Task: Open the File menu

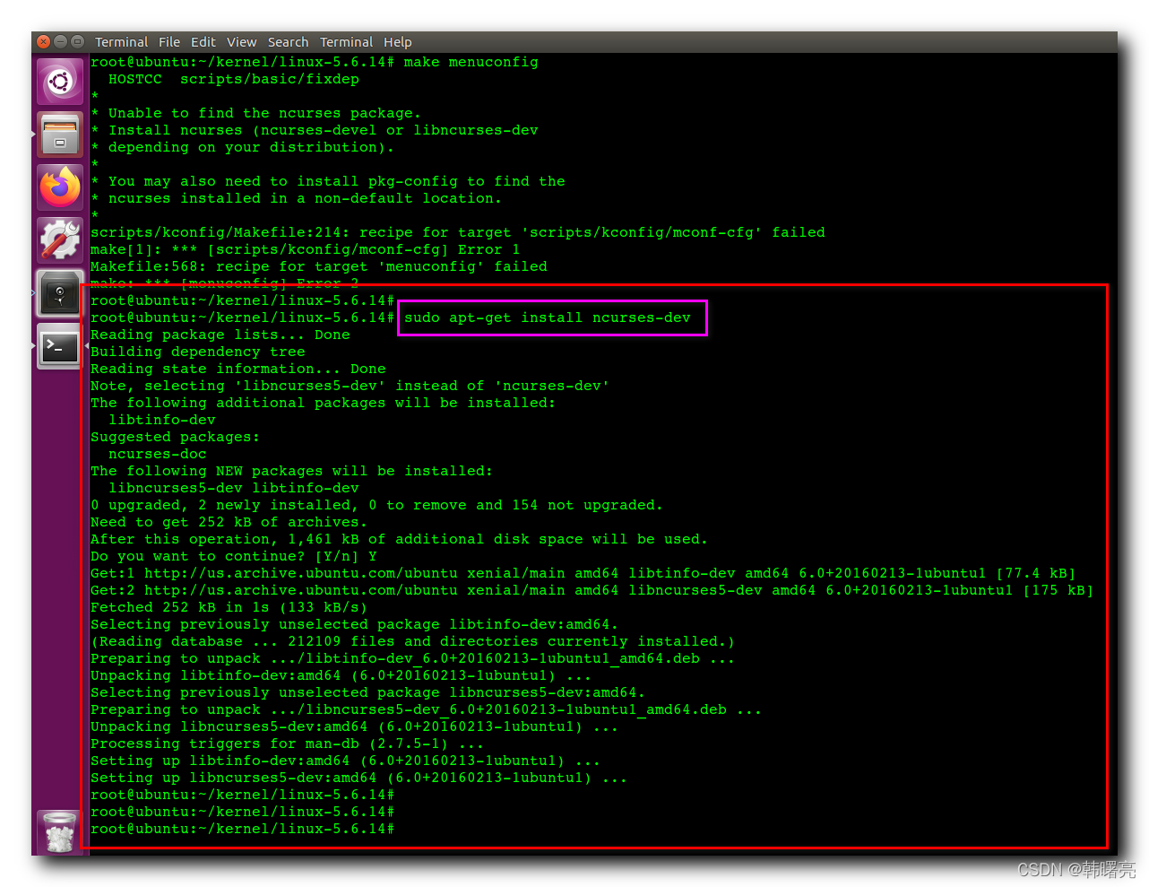Action: [x=168, y=41]
